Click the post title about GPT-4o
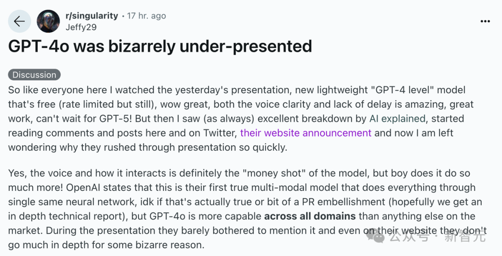502x256 pixels. (x=160, y=46)
